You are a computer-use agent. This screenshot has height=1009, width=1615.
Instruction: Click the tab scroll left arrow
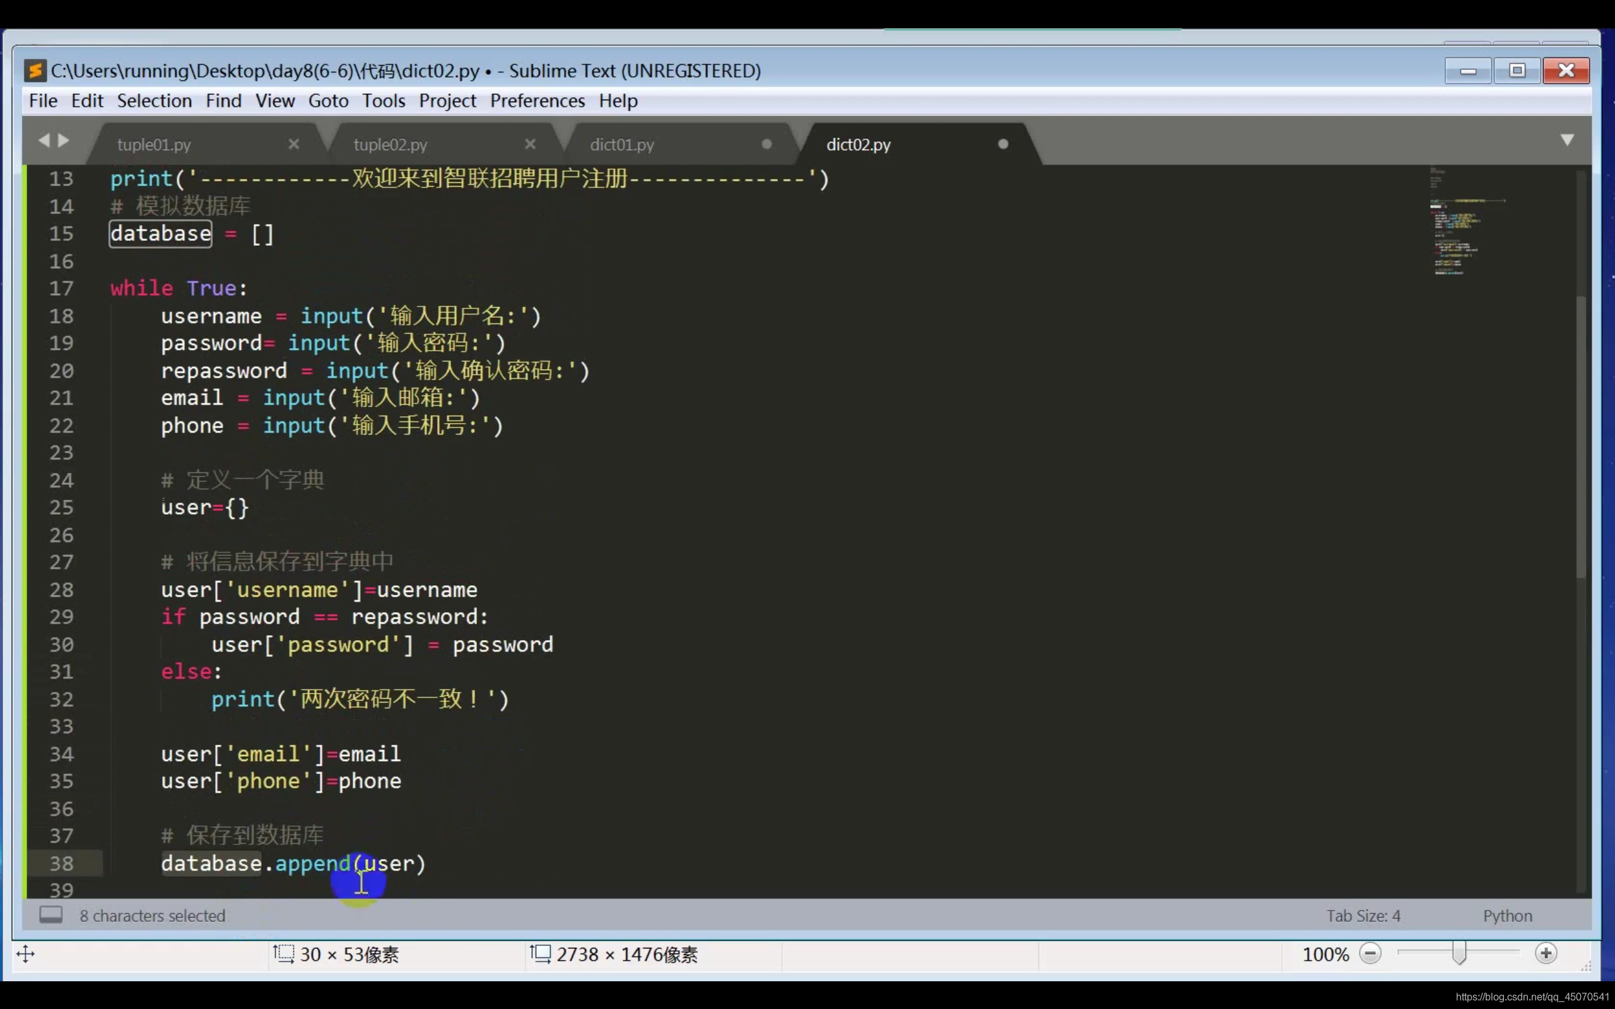pyautogui.click(x=44, y=140)
